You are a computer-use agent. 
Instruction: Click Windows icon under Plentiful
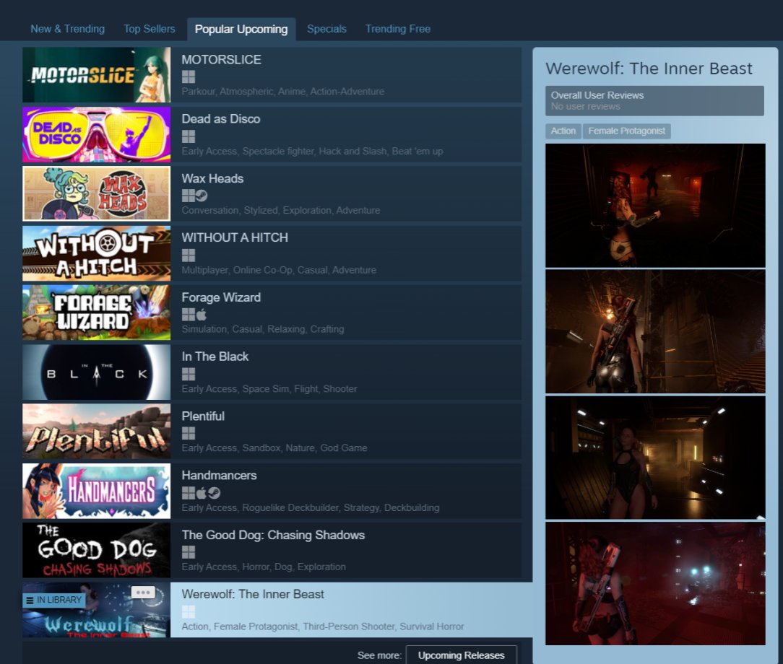(x=189, y=433)
